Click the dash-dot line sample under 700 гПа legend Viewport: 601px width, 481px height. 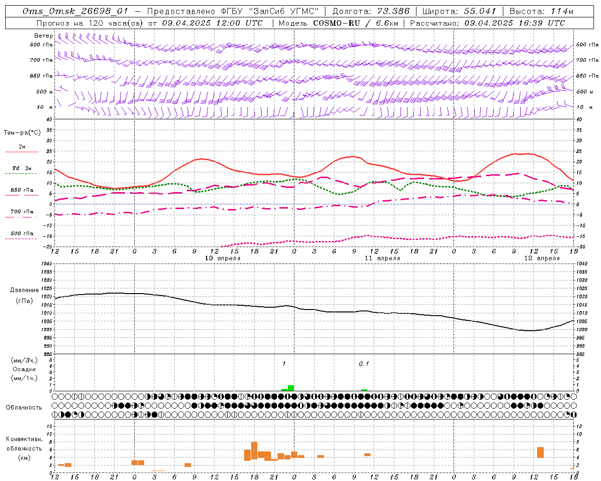[21, 217]
